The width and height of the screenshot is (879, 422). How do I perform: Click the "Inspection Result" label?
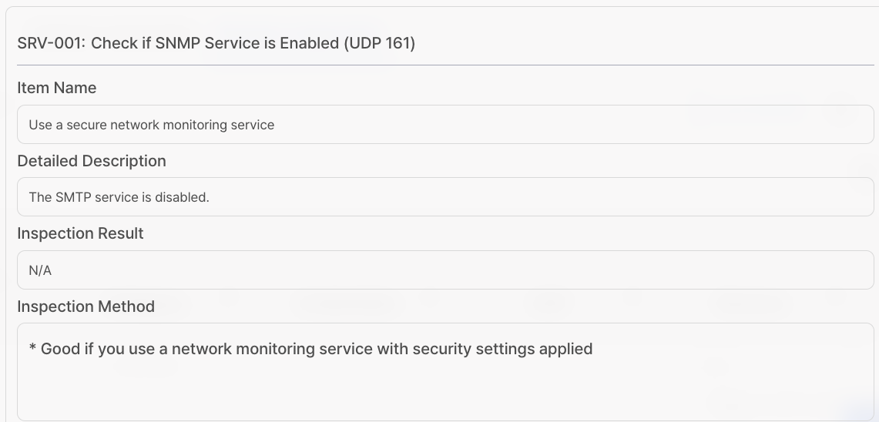pos(80,233)
